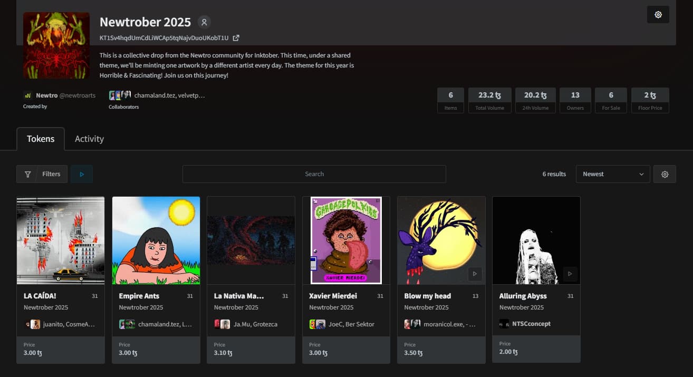Image resolution: width=693 pixels, height=377 pixels.
Task: Open contract address external link icon
Action: tap(236, 38)
